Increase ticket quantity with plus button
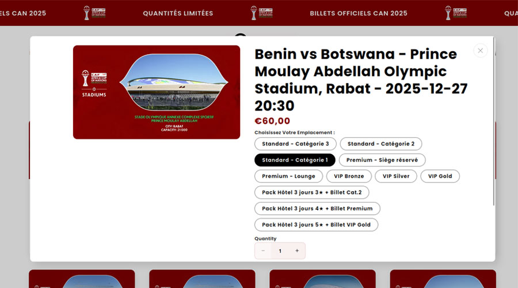Image resolution: width=518 pixels, height=288 pixels. [297, 251]
